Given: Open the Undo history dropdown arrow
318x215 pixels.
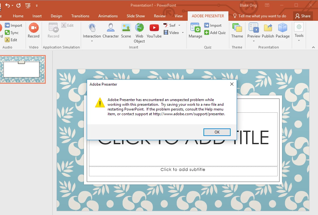Looking at the screenshot, I should pyautogui.click(x=12, y=5).
